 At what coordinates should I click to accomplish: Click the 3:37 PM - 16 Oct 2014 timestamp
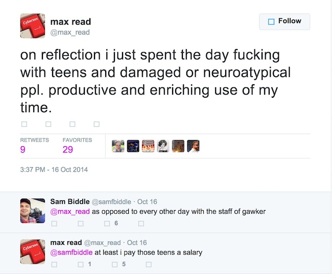click(x=54, y=170)
